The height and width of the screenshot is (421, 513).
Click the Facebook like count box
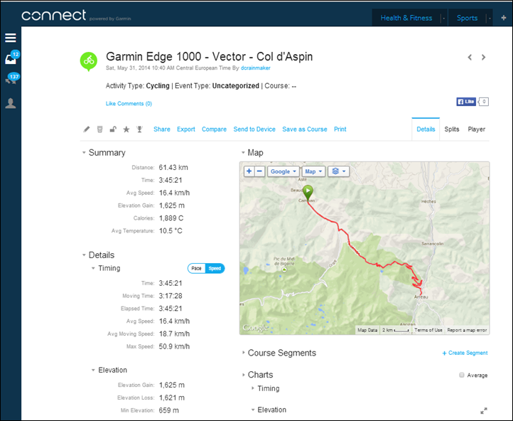pyautogui.click(x=484, y=102)
